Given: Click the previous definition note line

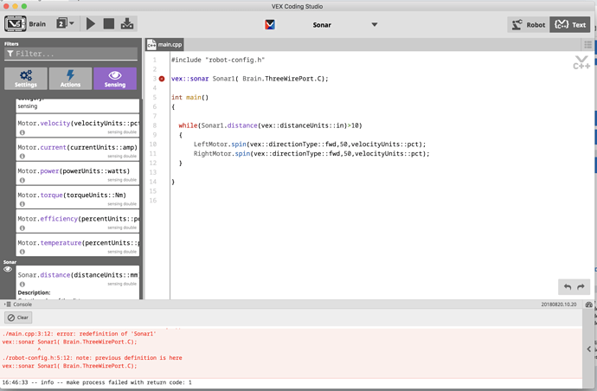Looking at the screenshot, I should click(92, 358).
